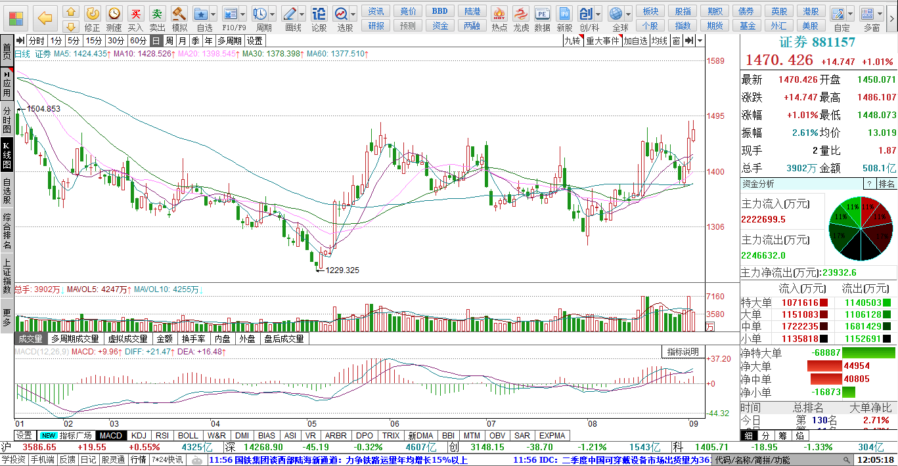
Task: Open the 热点 hot topics flame icon
Action: pyautogui.click(x=499, y=18)
